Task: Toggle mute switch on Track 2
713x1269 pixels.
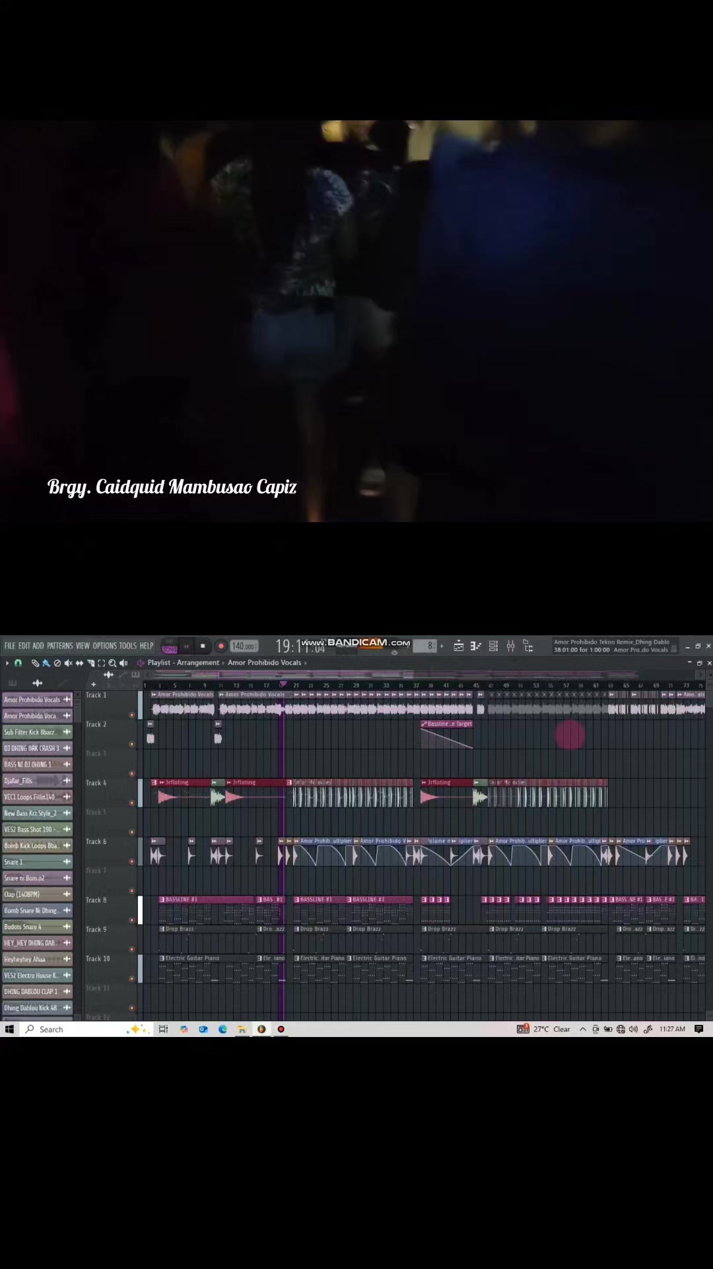Action: (132, 744)
